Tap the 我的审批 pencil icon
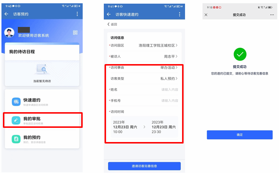The height and width of the screenshot is (173, 279). point(16,120)
